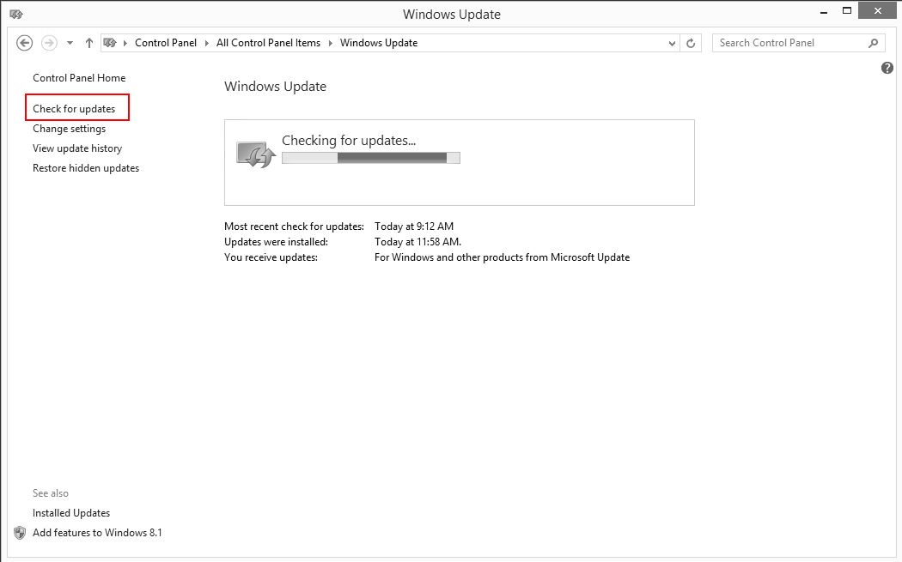Open the address bar history dropdown
Viewport: 902px width, 562px height.
(671, 43)
